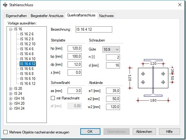
Task: Select the IS 20 tree item
Action: (18, 89)
